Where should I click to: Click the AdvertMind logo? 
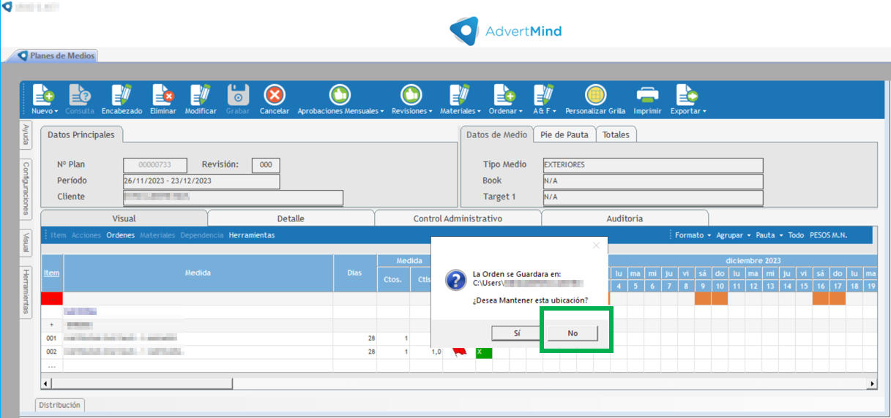(506, 31)
